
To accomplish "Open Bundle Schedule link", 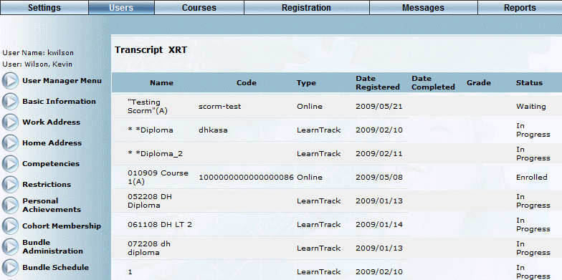I will 56,268.
